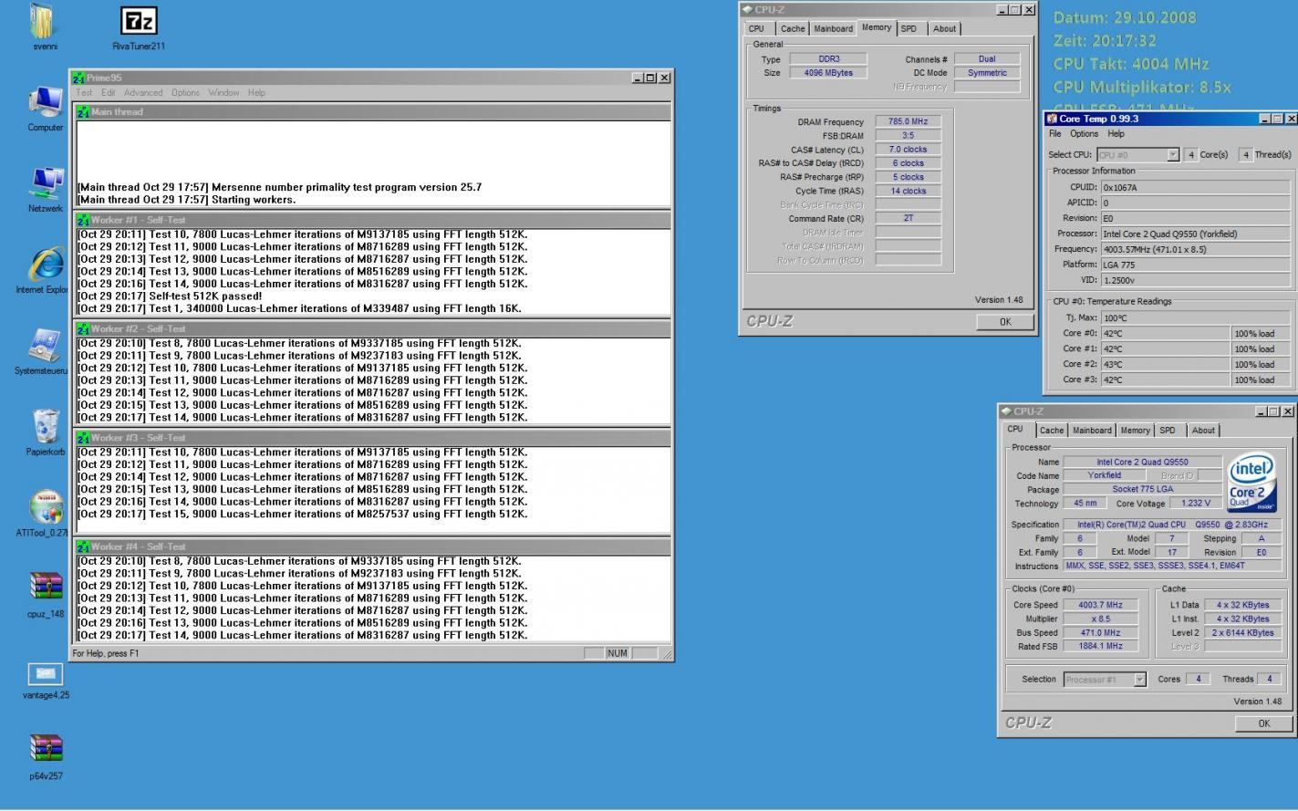
Task: Click the Worker #4 pane icon
Action: pyautogui.click(x=83, y=547)
